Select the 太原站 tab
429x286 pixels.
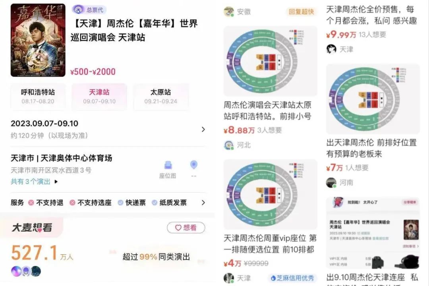pyautogui.click(x=160, y=97)
